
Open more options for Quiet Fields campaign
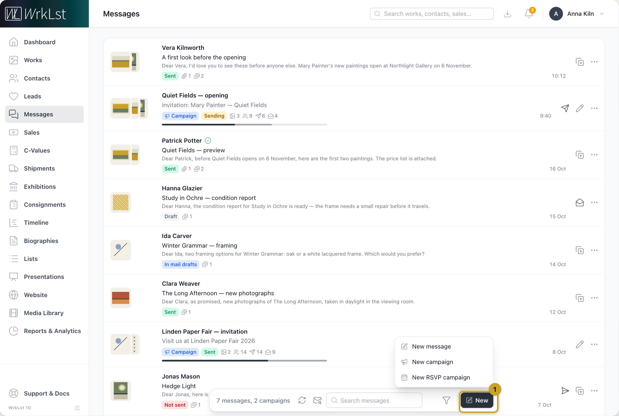point(594,108)
